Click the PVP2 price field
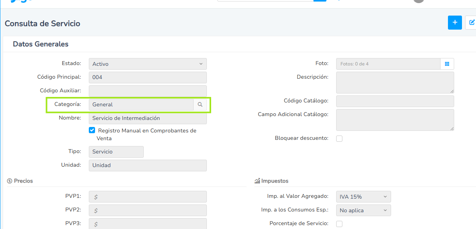Viewport: 476px width, 229px height. pos(148,210)
